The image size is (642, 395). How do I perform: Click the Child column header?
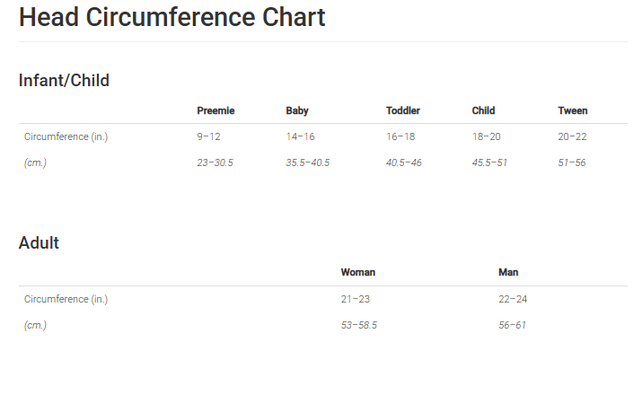pyautogui.click(x=483, y=111)
